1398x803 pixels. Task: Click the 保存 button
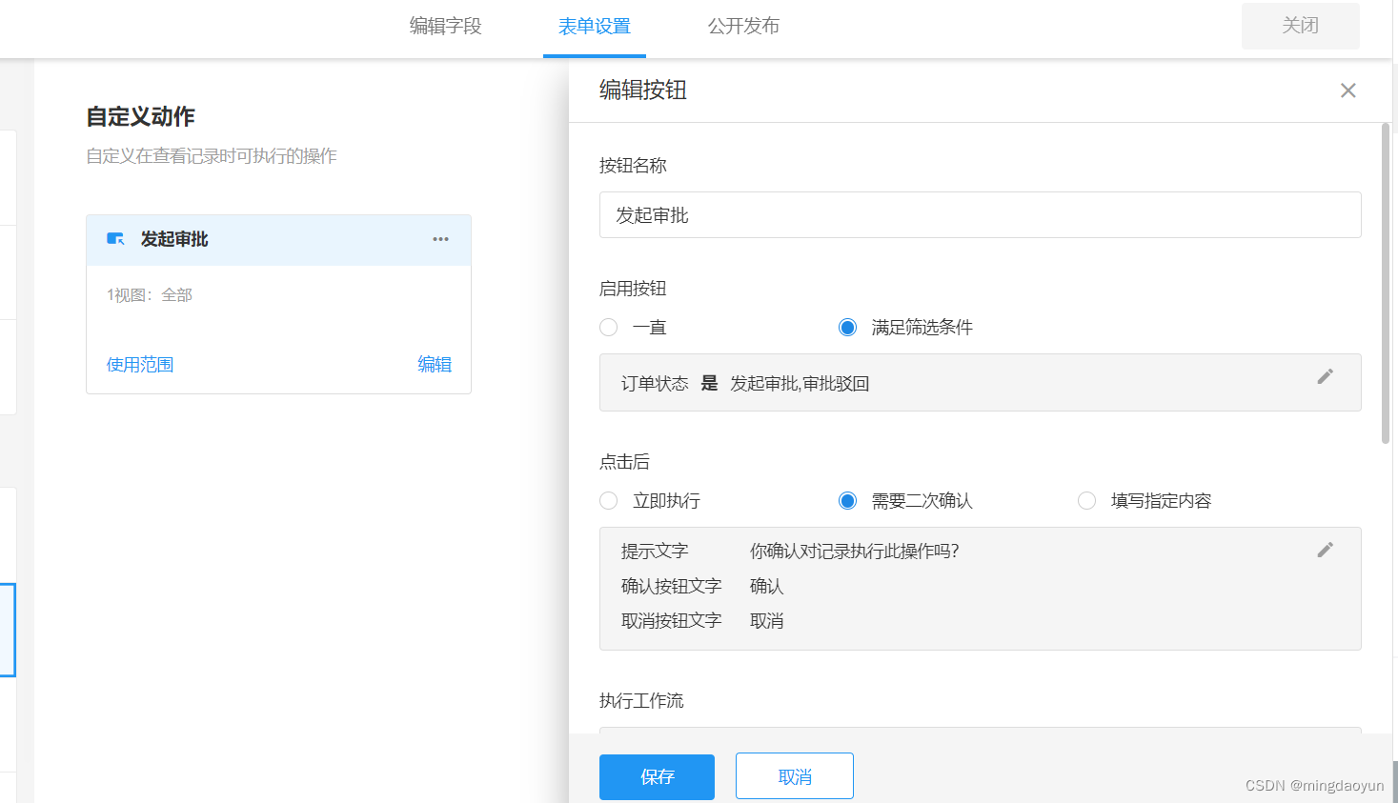coord(656,776)
